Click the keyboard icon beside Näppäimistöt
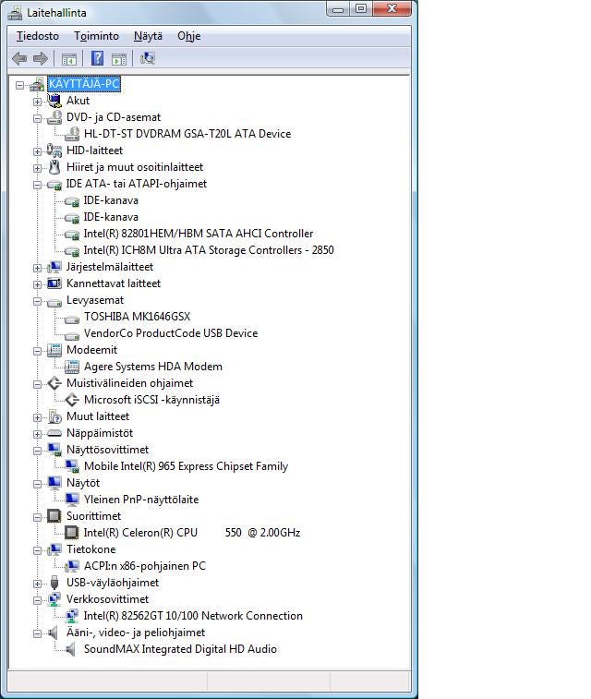This screenshot has width=591, height=699. click(54, 433)
